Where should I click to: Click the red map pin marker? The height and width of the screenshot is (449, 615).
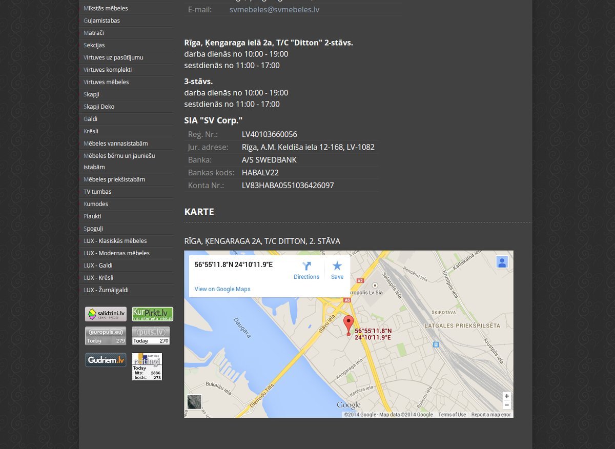[348, 325]
